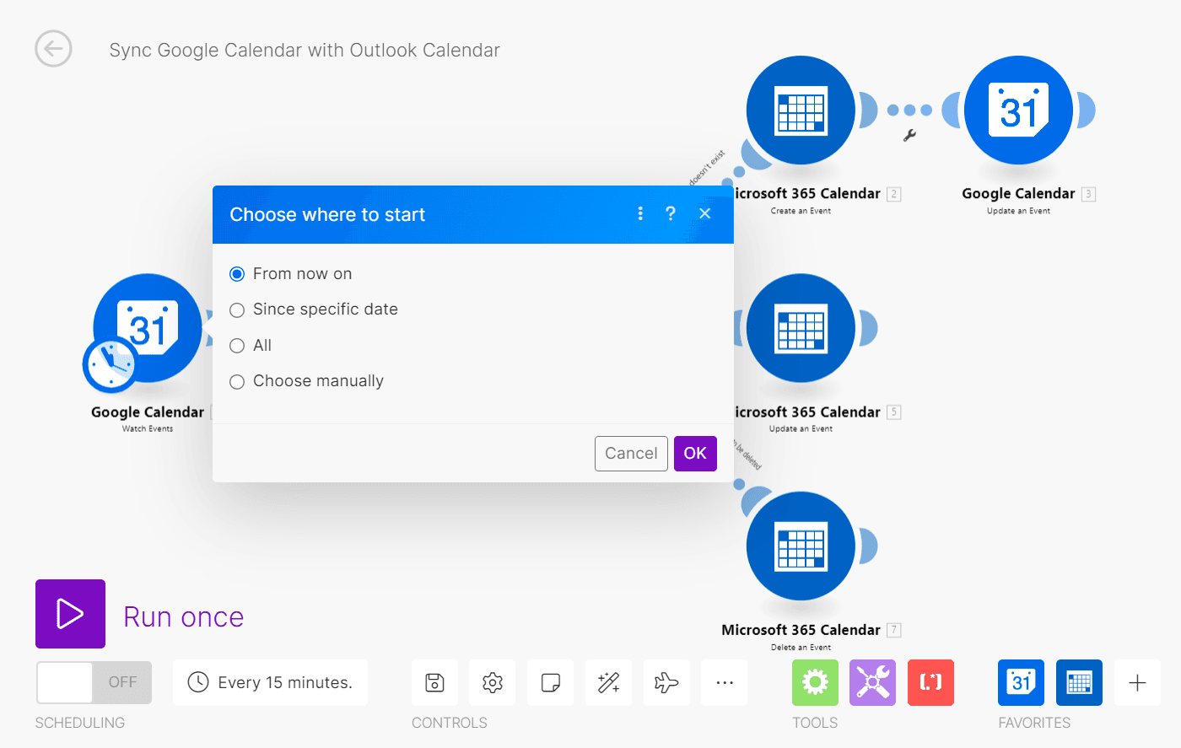
Task: Click the explain flow airplane icon
Action: [666, 682]
